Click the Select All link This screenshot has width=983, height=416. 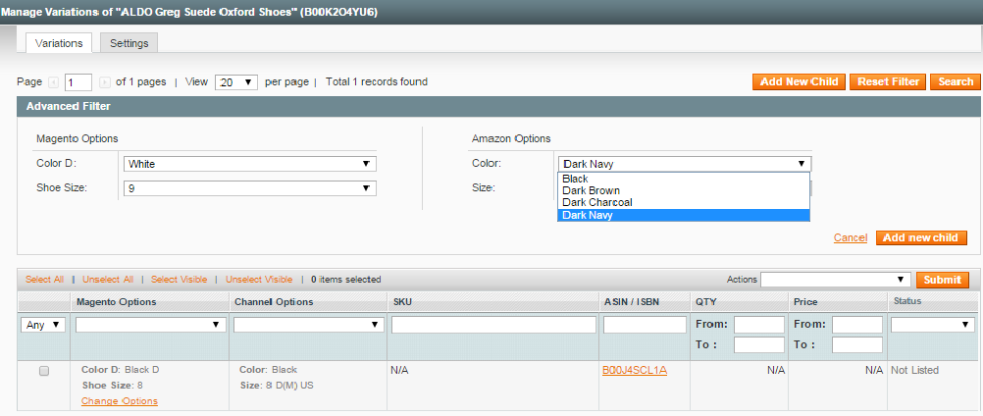click(x=44, y=280)
